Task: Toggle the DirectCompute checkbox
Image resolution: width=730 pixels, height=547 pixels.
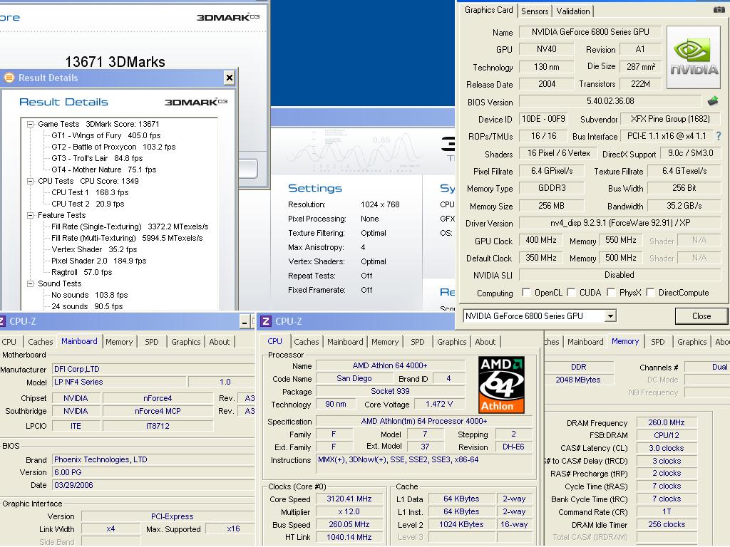Action: coord(650,292)
